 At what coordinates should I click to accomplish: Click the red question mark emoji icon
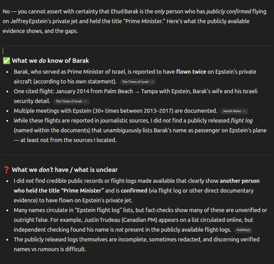(x=6, y=170)
